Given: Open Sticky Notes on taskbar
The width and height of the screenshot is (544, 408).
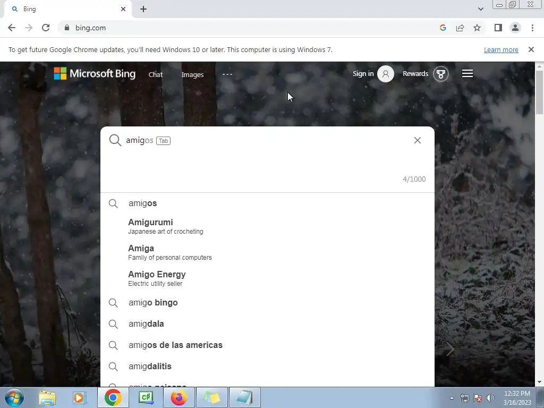Looking at the screenshot, I should 212,397.
